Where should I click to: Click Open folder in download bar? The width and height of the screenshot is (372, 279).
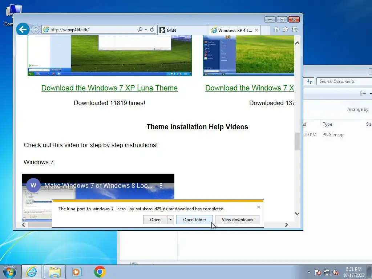click(x=195, y=220)
